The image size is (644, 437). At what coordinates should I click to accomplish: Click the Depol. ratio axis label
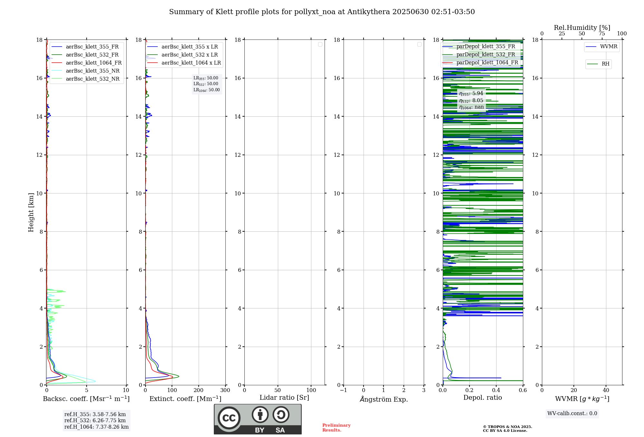tap(483, 397)
